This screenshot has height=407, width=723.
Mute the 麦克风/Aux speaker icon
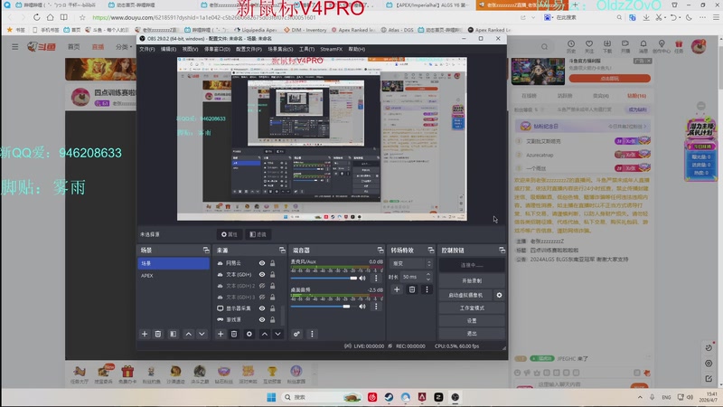point(362,278)
